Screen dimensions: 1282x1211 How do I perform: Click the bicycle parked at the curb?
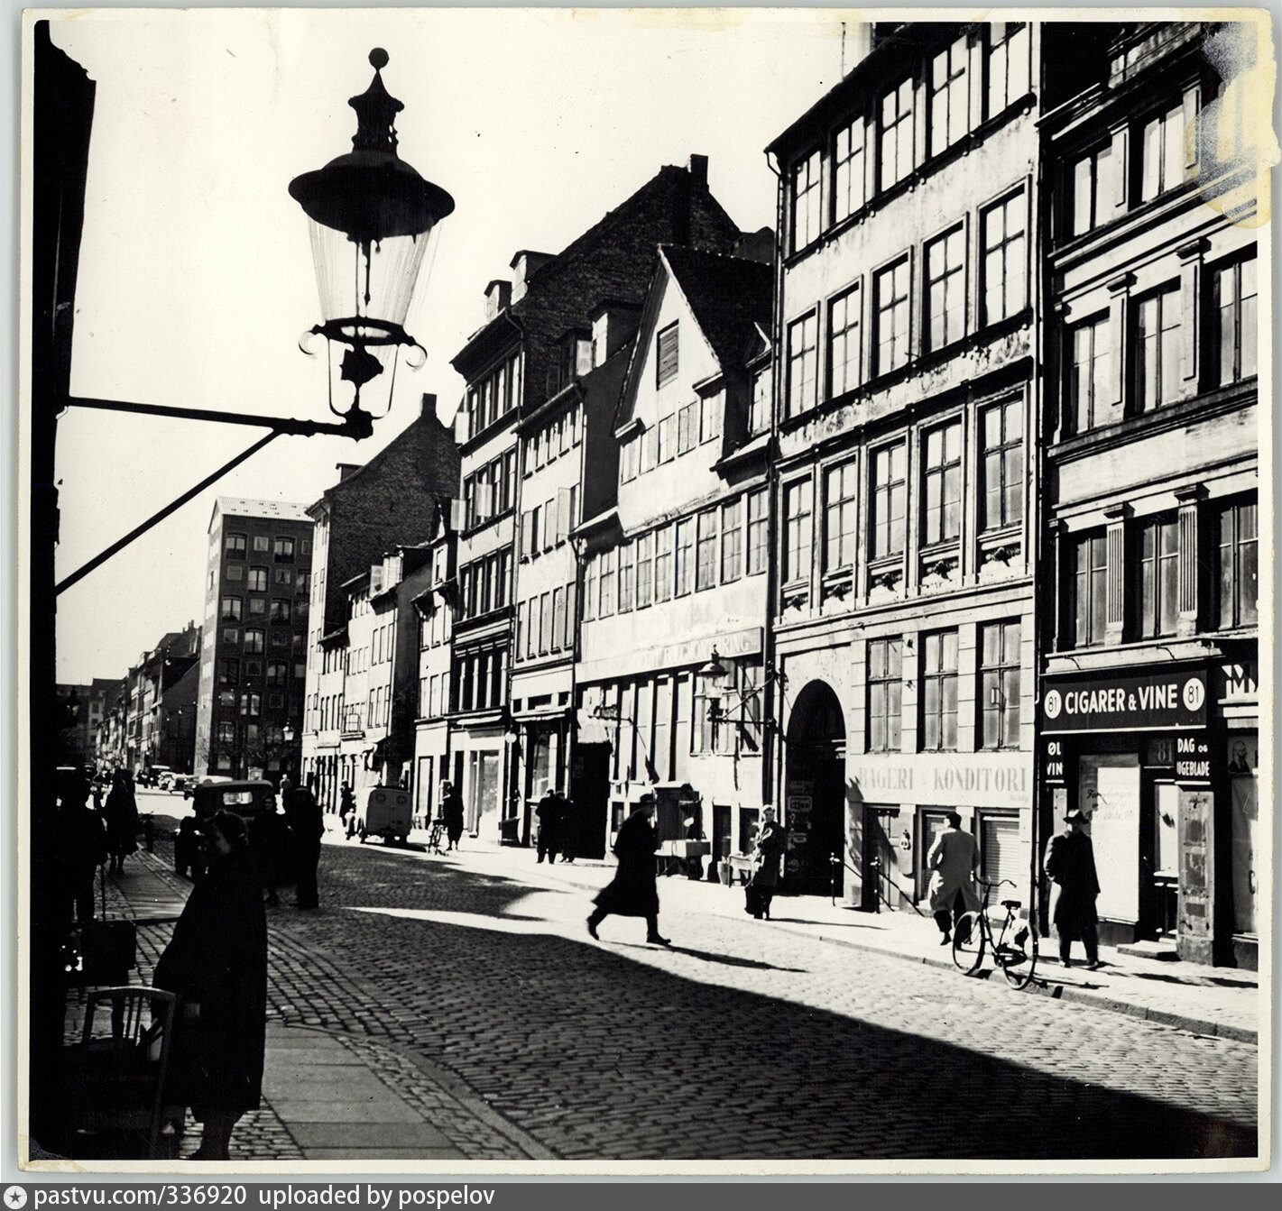point(994,936)
